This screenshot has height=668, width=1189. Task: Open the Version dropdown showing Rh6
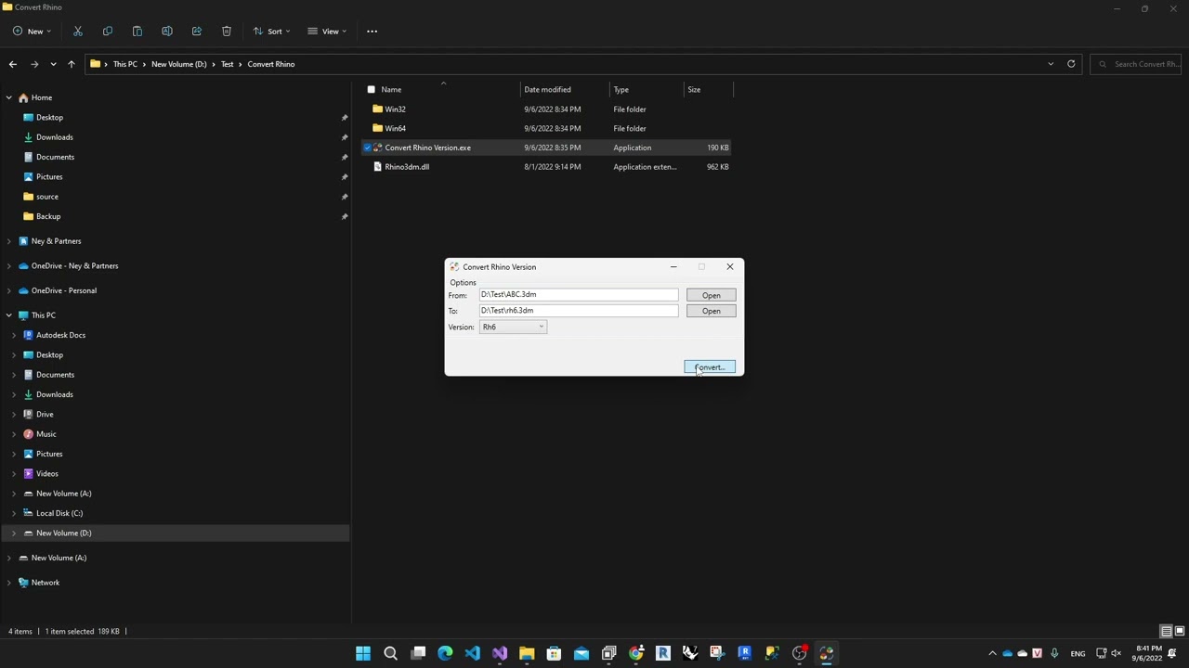[513, 327]
